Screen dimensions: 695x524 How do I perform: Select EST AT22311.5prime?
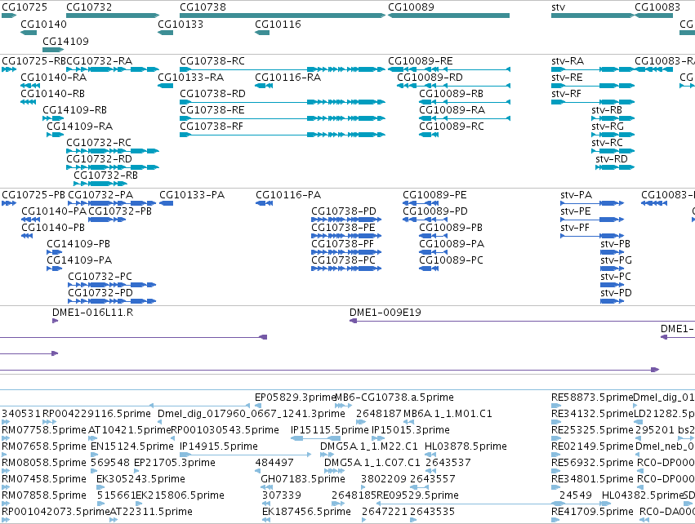tap(114, 520)
